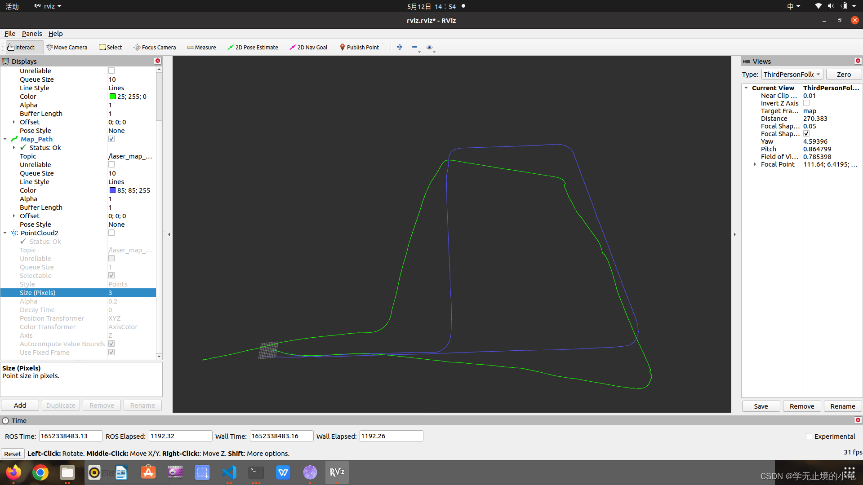Image resolution: width=863 pixels, height=485 pixels.
Task: Launch Visual Studio Code from the dock
Action: coord(229,472)
